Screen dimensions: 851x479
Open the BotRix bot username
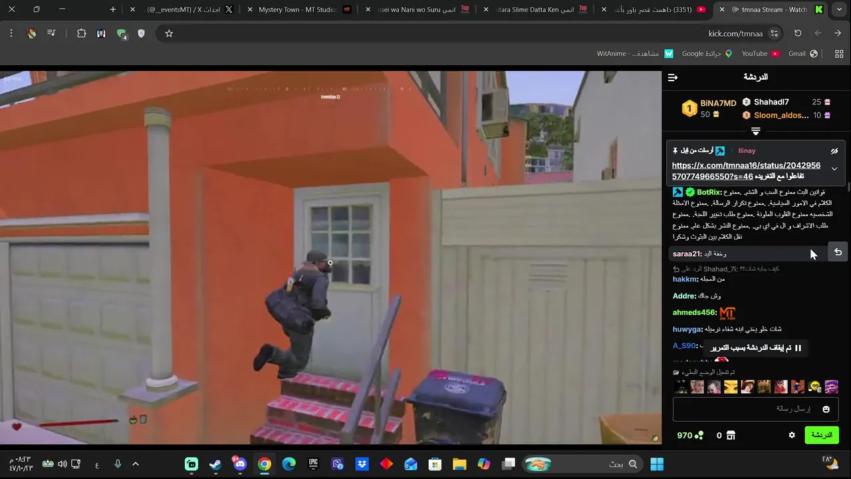pyautogui.click(x=709, y=192)
